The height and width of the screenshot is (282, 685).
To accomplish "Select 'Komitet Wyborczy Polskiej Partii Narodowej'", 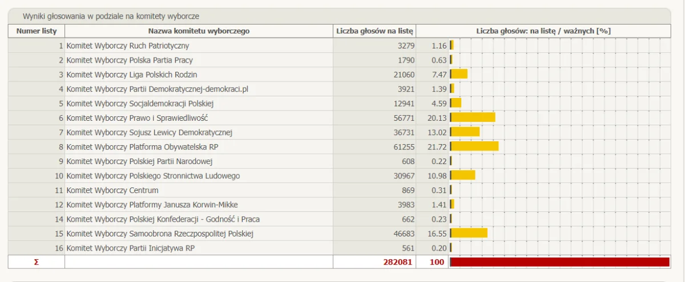I will point(140,161).
